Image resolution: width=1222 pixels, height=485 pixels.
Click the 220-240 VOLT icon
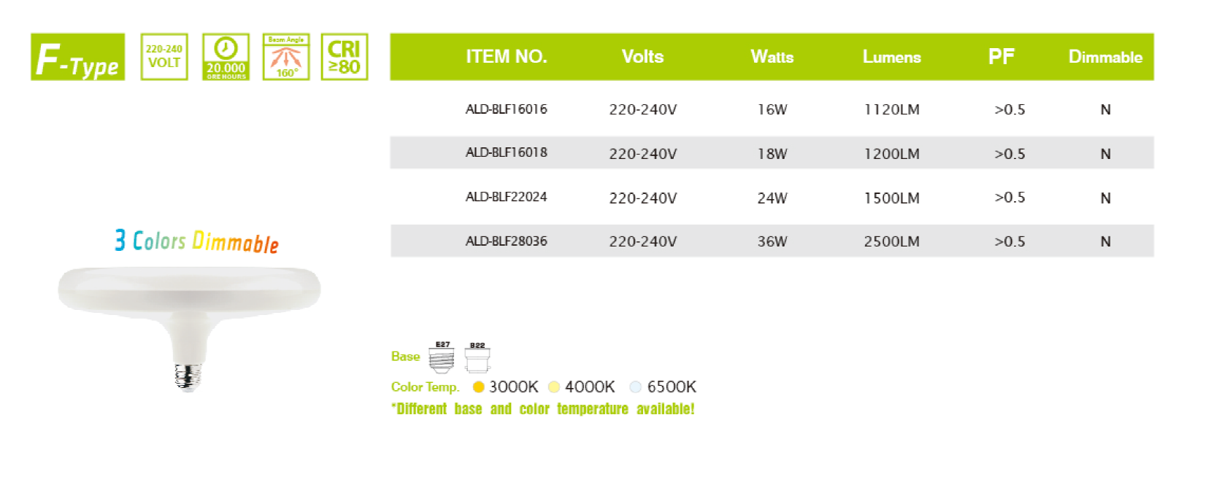click(164, 57)
